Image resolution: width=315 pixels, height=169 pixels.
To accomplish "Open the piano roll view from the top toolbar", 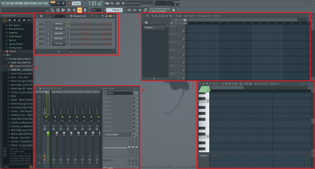I will (x=63, y=10).
